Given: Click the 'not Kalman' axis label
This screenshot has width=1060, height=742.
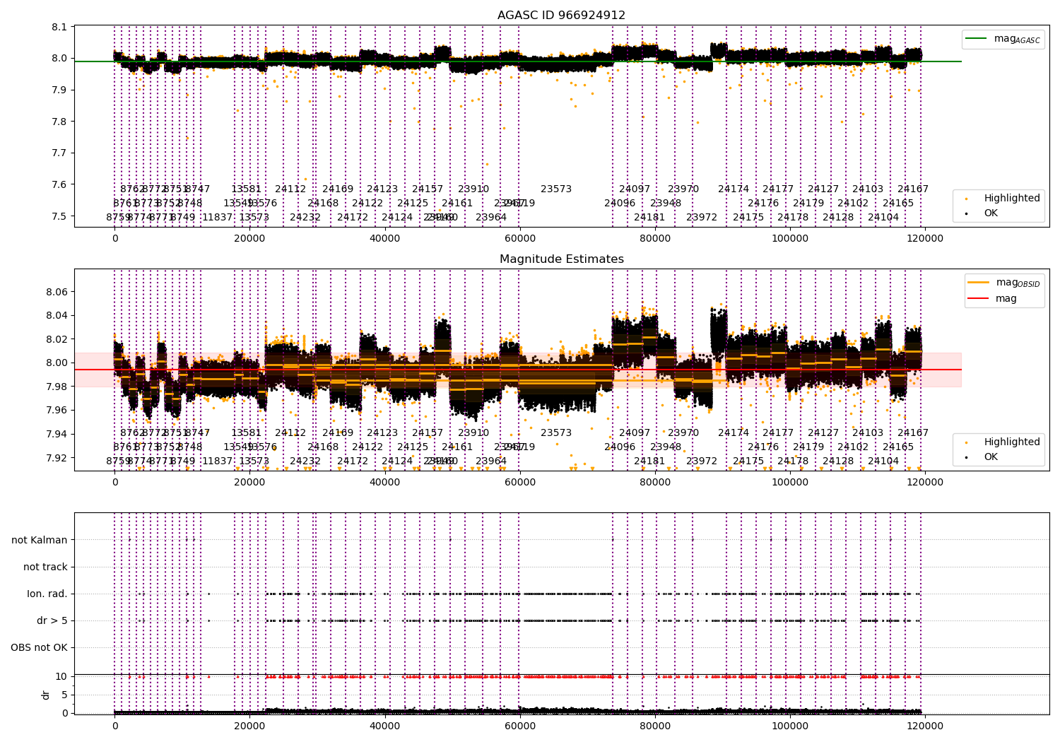Looking at the screenshot, I should point(40,540).
